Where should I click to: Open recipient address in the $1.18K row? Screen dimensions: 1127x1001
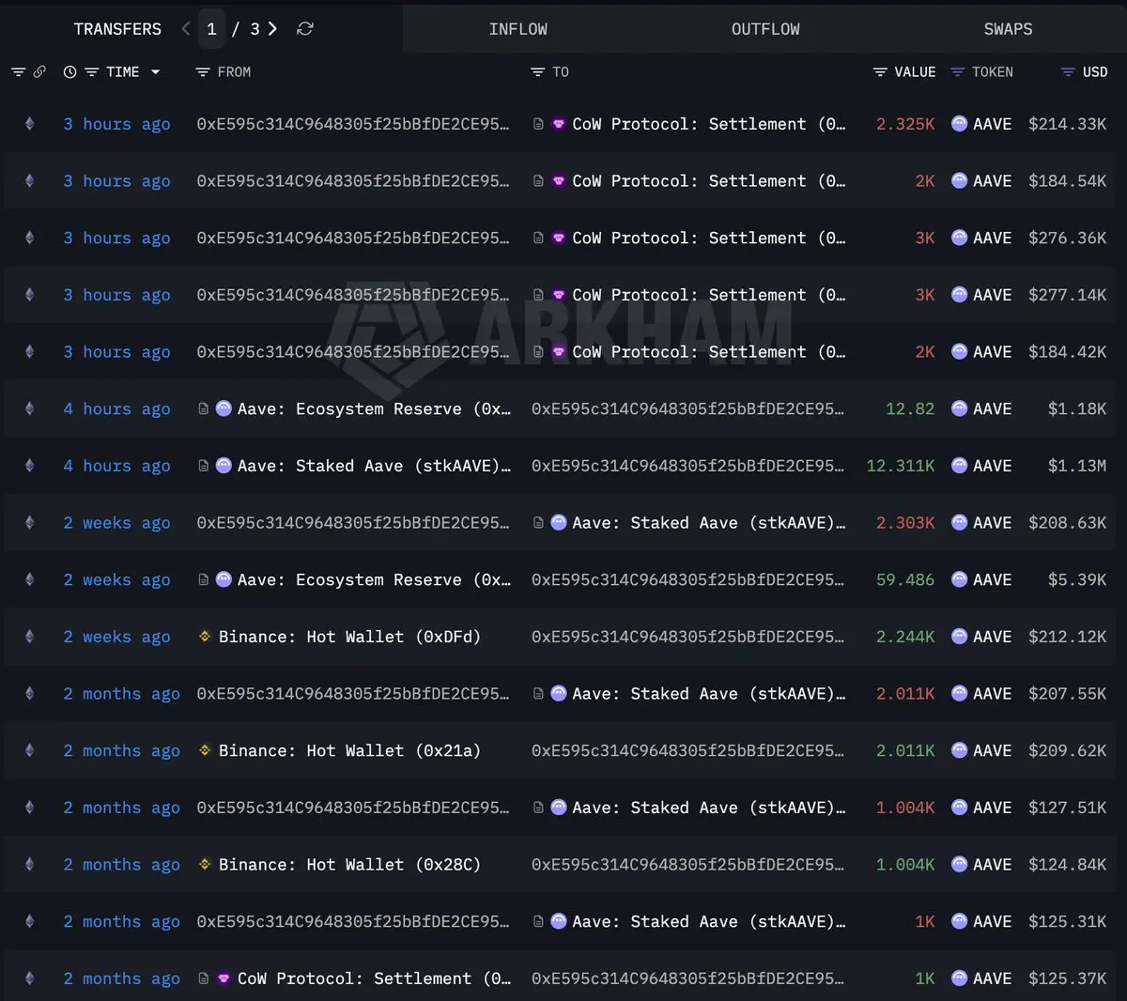[687, 408]
